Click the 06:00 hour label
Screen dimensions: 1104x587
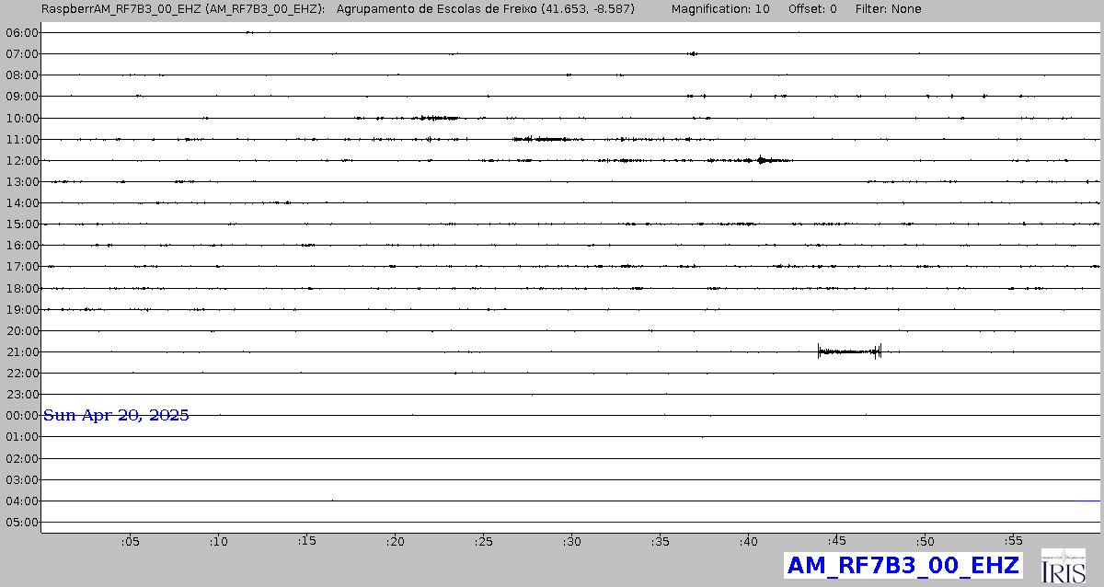[22, 32]
